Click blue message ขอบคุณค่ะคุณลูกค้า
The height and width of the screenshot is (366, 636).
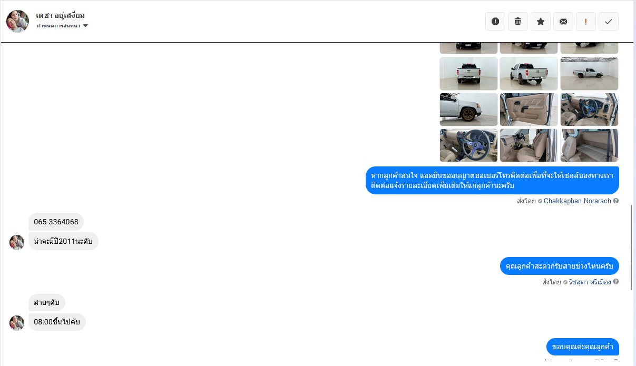tap(582, 347)
